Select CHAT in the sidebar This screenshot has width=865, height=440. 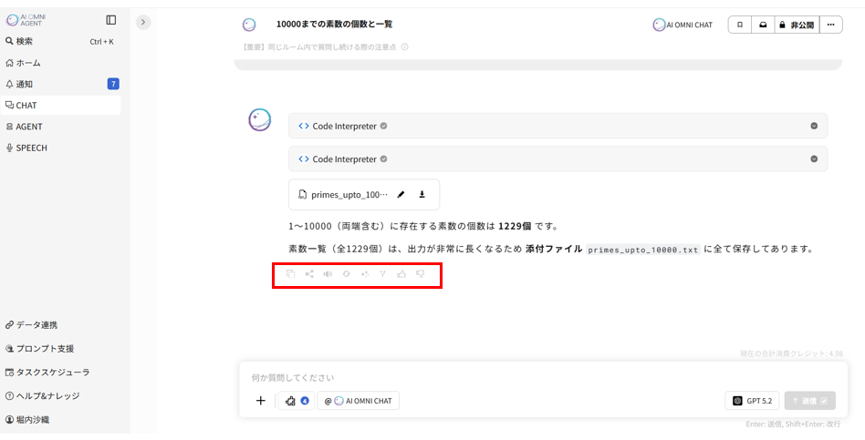click(60, 105)
